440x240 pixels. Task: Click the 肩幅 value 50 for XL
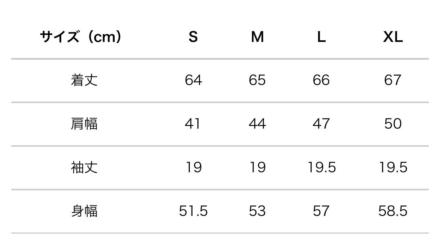tap(393, 124)
